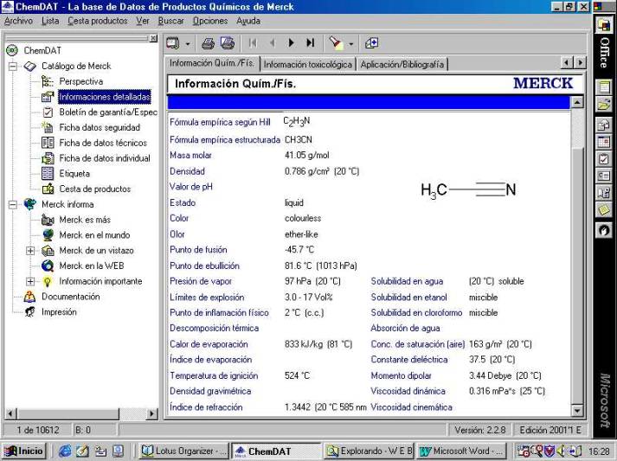Open Cesta de productos tree item
This screenshot has height=461, width=617.
click(94, 189)
